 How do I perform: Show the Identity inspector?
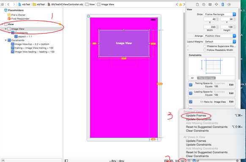click(210, 4)
